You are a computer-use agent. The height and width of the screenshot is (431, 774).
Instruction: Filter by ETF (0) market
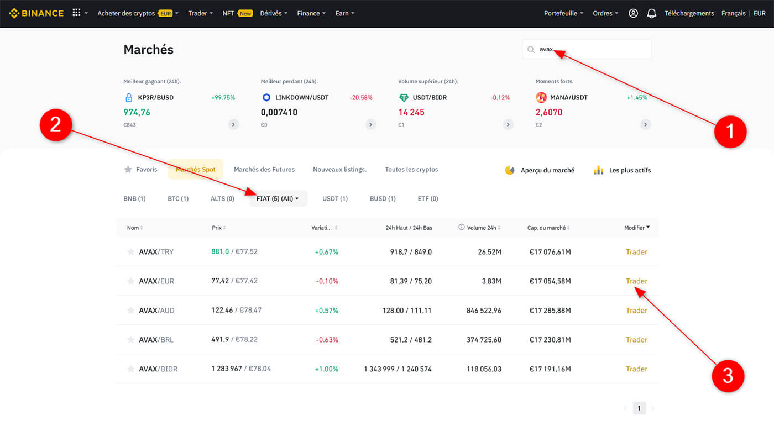point(428,198)
